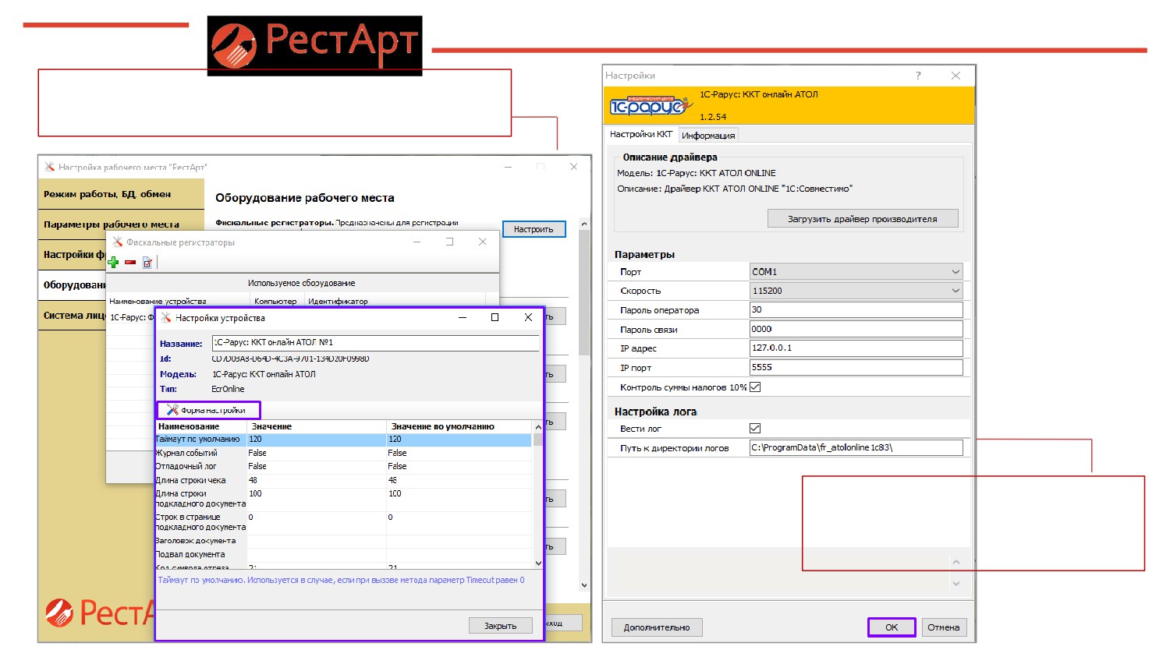
Task: Select the Система лиц… sidebar section
Action: [x=73, y=316]
